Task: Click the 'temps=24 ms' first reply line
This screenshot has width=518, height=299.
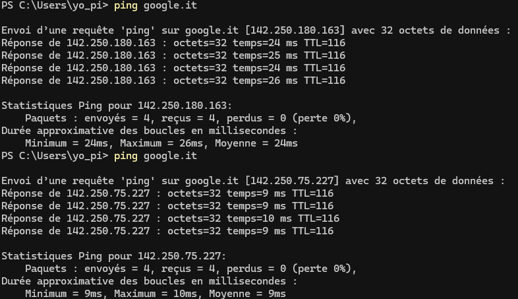Action: pos(173,43)
